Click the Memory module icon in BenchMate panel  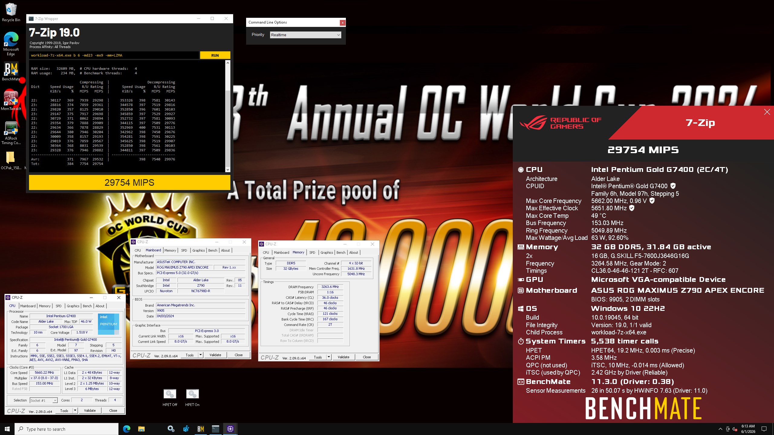(521, 247)
